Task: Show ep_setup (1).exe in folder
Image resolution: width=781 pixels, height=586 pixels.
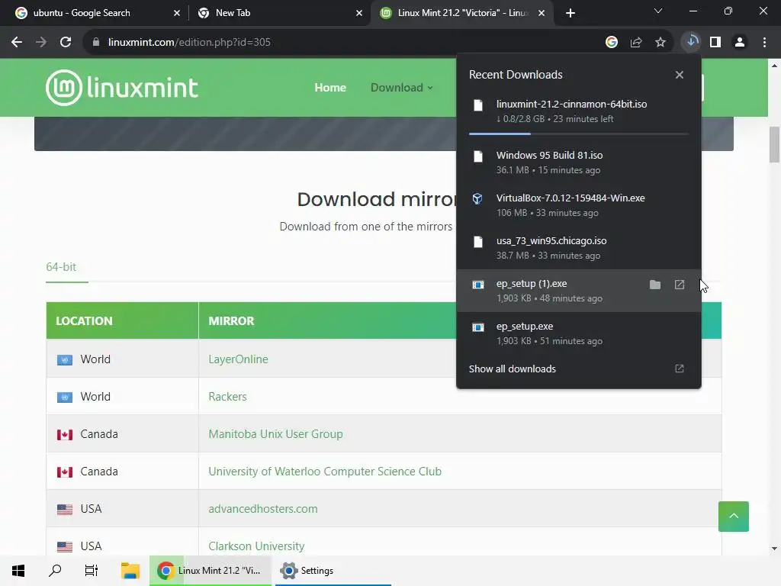Action: pyautogui.click(x=655, y=285)
